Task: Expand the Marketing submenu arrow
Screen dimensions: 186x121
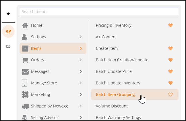Action: [x=81, y=94]
